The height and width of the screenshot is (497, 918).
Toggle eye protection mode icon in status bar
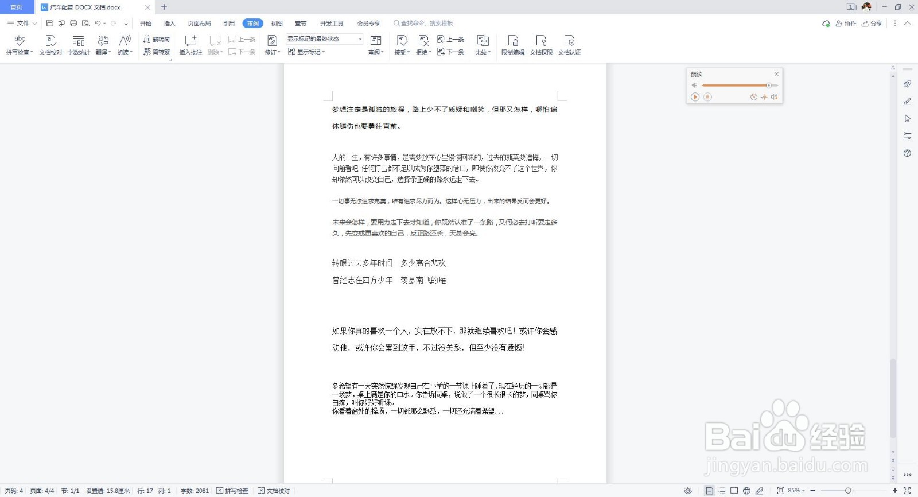point(688,491)
